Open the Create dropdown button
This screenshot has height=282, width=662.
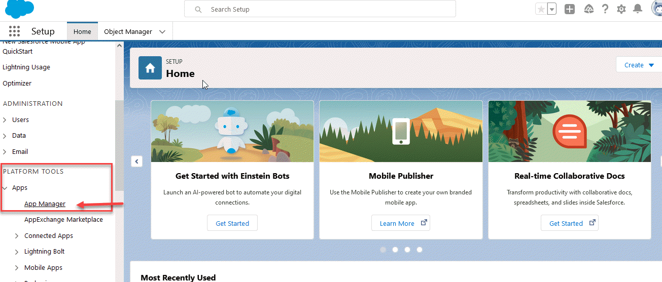(x=639, y=65)
